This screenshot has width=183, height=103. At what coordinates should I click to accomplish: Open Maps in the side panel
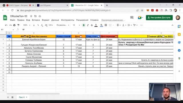tap(179, 58)
